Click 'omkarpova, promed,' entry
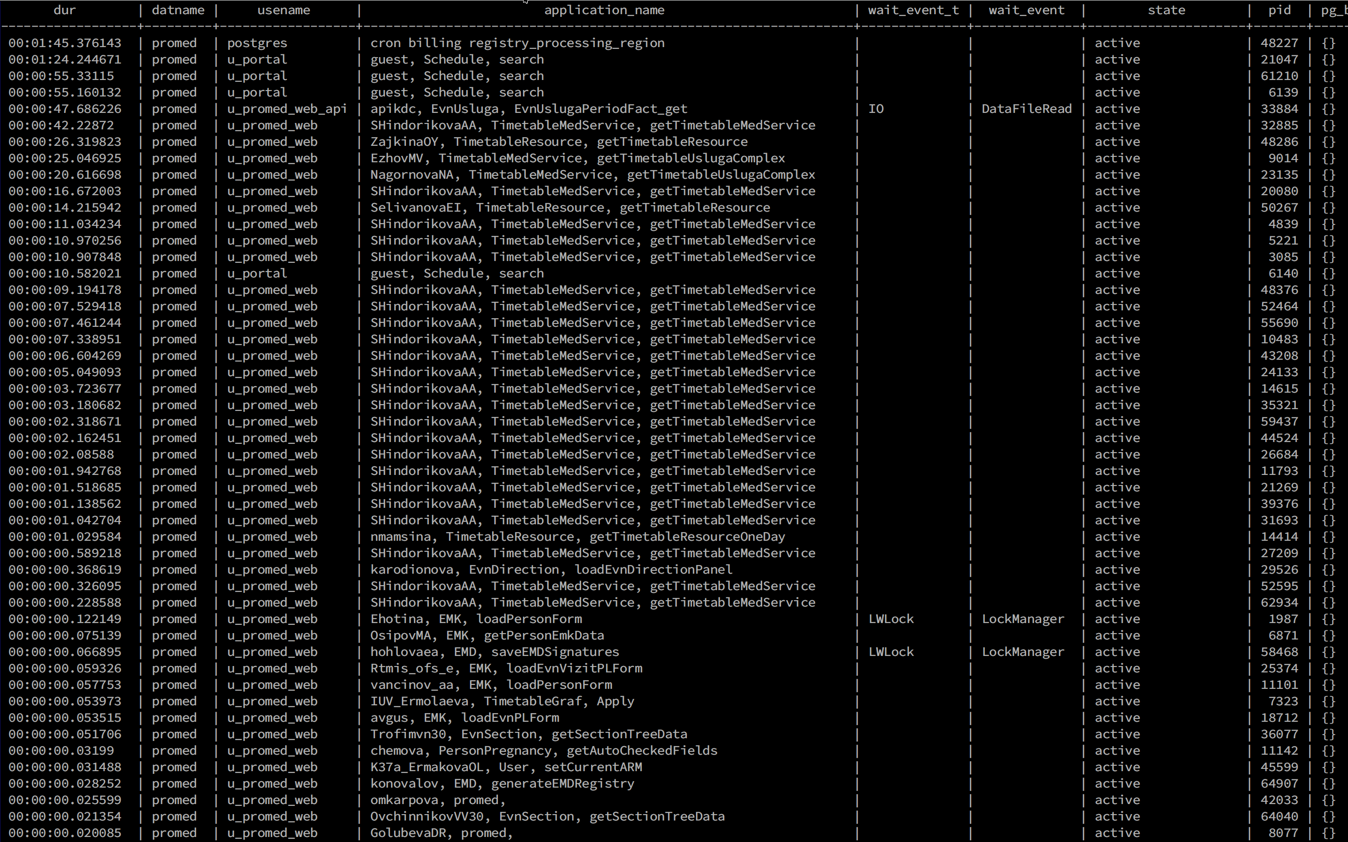Viewport: 1348px width, 842px height. tap(439, 800)
